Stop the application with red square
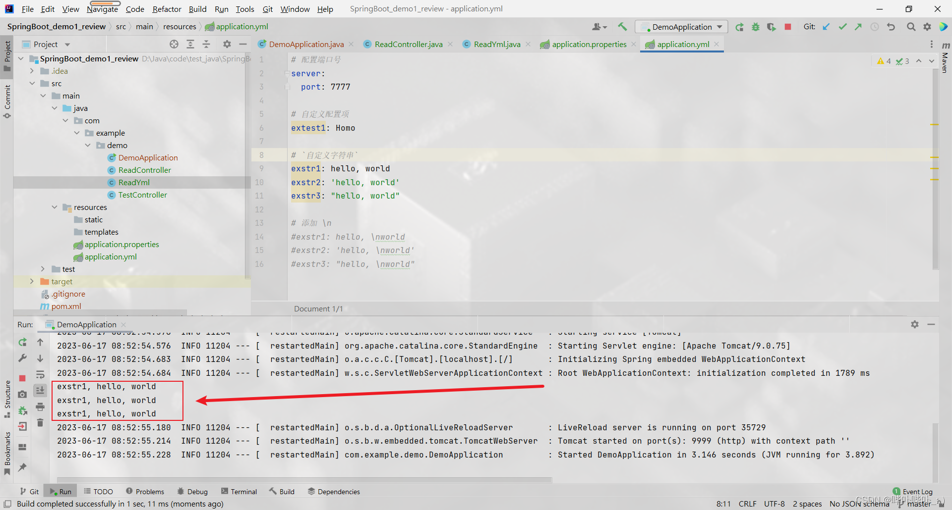Image resolution: width=952 pixels, height=510 pixels. coord(788,27)
